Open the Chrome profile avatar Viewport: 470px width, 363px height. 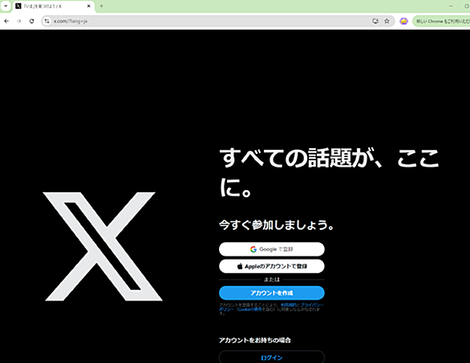point(403,22)
